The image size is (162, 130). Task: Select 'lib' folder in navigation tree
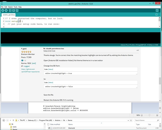coord(12,124)
